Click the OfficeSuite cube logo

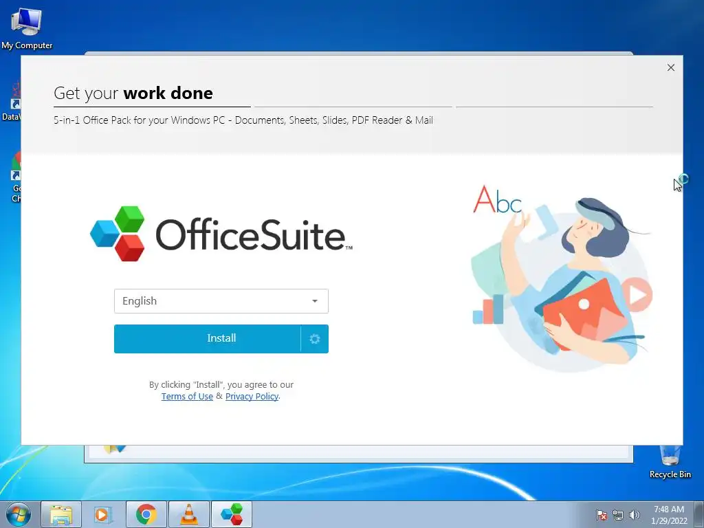click(118, 234)
